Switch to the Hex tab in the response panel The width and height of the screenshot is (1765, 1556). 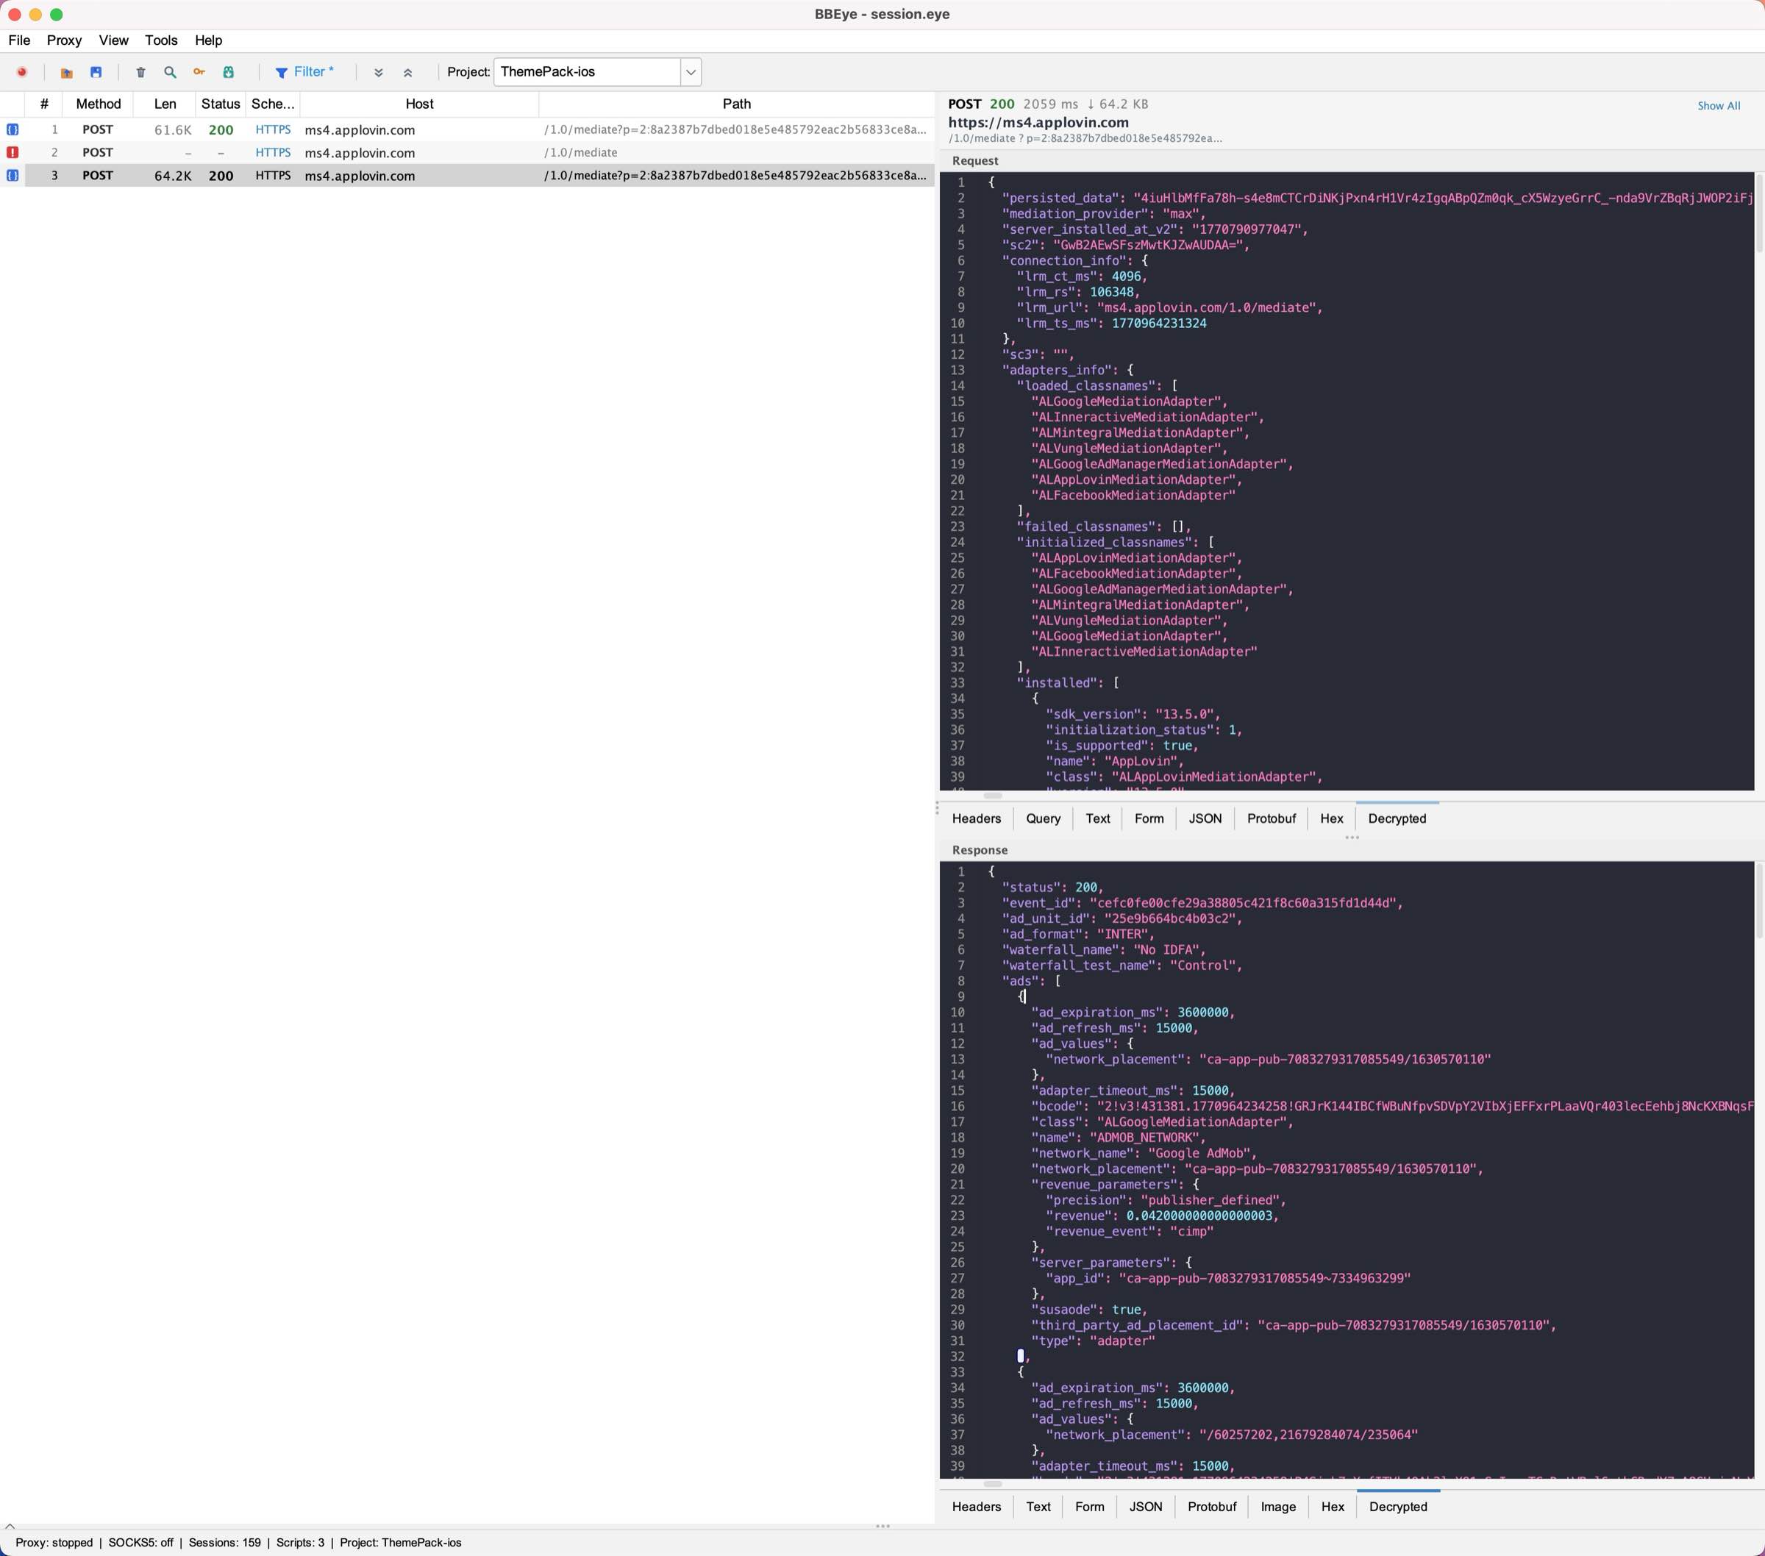pos(1333,1507)
